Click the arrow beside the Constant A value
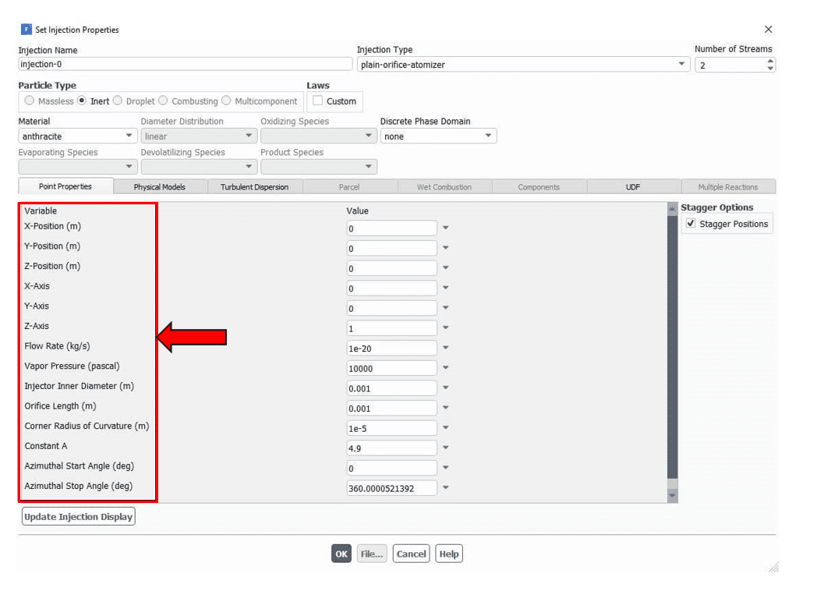Viewport: 817px width, 591px height. [x=446, y=448]
